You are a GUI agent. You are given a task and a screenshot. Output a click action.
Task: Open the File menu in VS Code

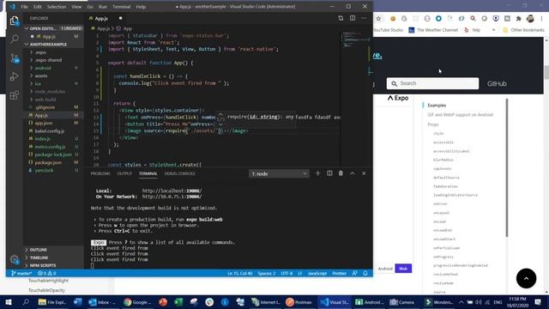coord(25,7)
